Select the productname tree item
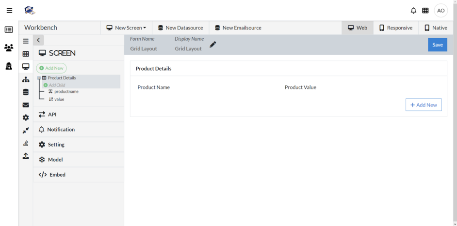This screenshot has height=226, width=457. 66,91
